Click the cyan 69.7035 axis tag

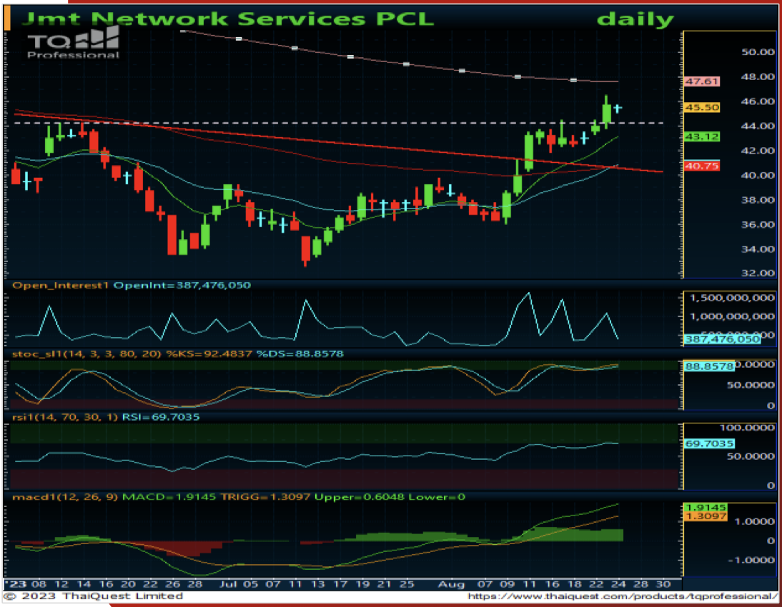coord(709,443)
